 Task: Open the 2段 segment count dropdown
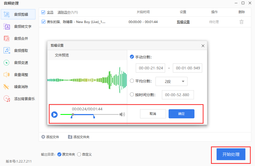[172, 81]
